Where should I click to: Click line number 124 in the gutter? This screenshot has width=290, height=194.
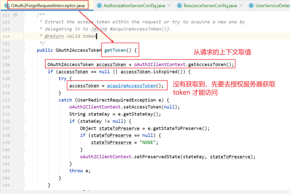click(6, 36)
